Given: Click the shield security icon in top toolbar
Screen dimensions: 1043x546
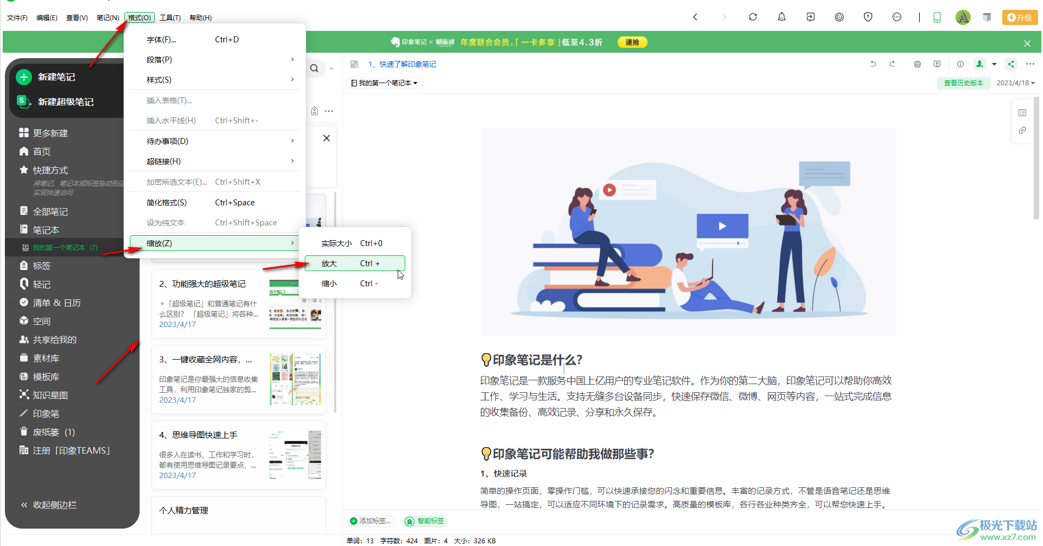Looking at the screenshot, I should pyautogui.click(x=868, y=17).
